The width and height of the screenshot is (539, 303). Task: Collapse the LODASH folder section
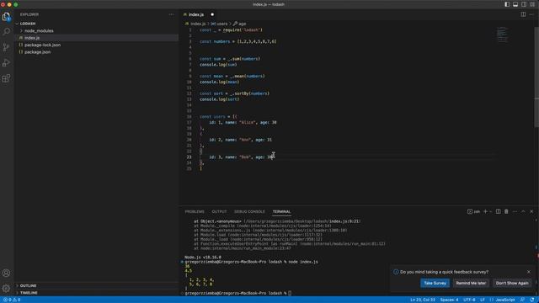click(x=28, y=24)
